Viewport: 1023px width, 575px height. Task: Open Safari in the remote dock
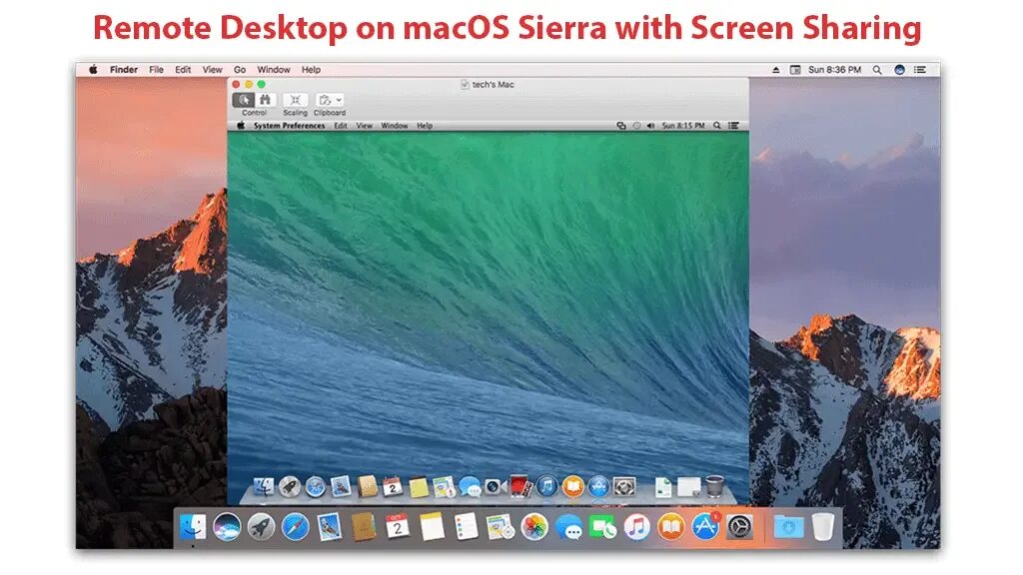(315, 486)
